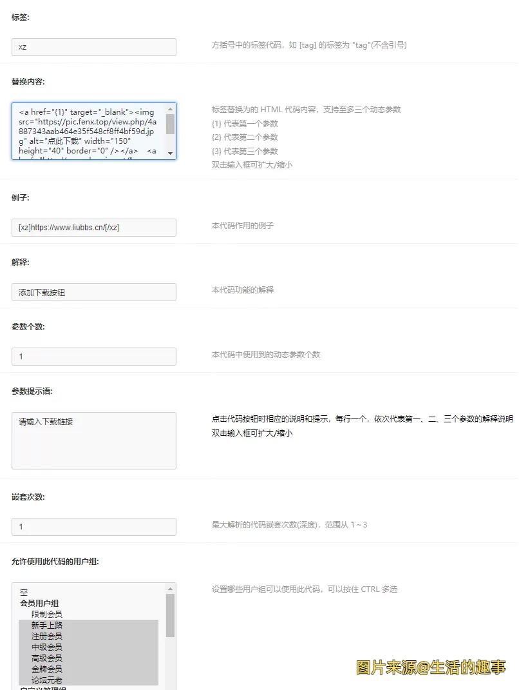The width and height of the screenshot is (519, 690).
Task: Choose the 高级会员 user group
Action: 47,658
